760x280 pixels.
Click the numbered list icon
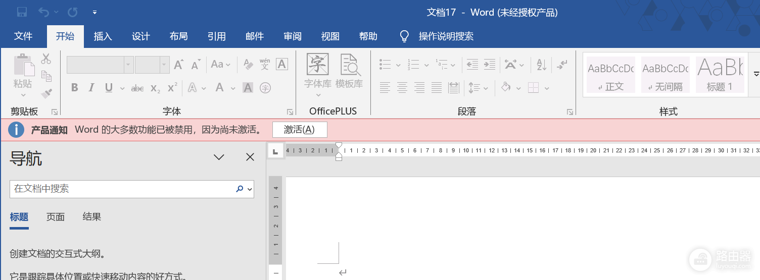point(413,65)
